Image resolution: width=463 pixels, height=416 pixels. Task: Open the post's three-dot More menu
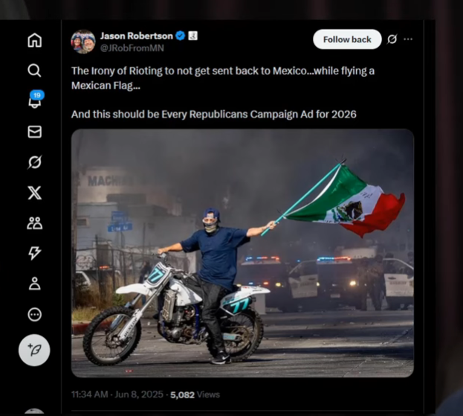(x=408, y=39)
